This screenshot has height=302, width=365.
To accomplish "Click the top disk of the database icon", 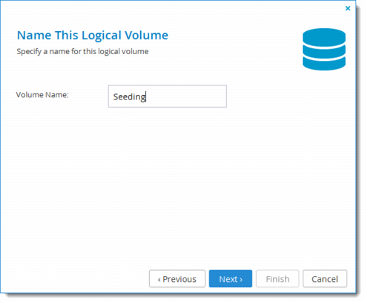I will (x=324, y=37).
